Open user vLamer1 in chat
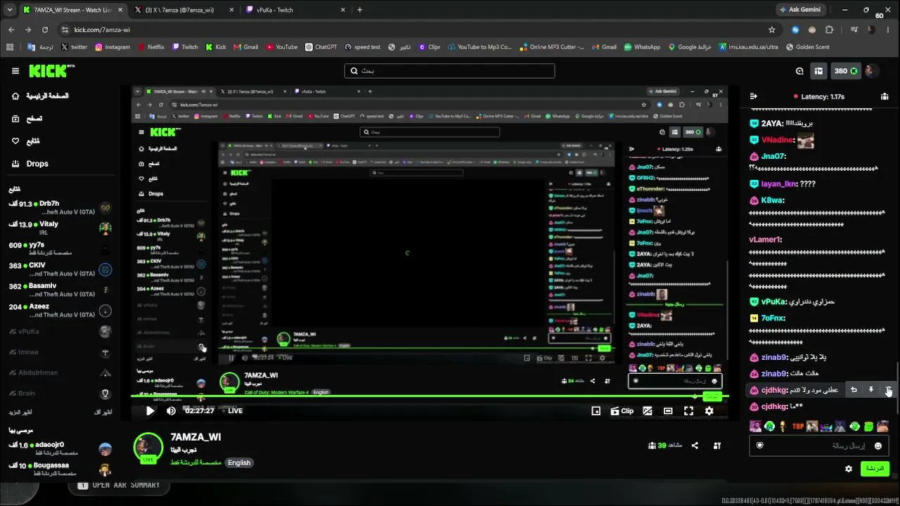Viewport: 900px width, 506px height. click(x=765, y=239)
